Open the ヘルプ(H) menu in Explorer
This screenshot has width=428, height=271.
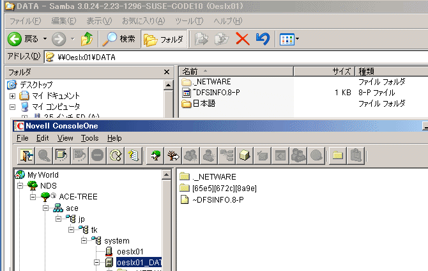tap(228, 20)
